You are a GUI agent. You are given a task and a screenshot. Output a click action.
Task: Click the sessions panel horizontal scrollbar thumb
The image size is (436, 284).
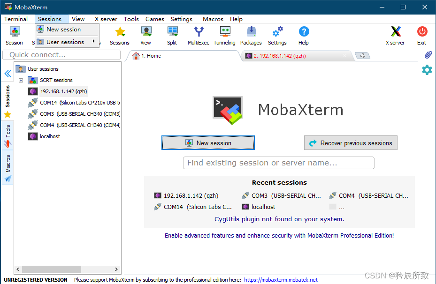52,269
